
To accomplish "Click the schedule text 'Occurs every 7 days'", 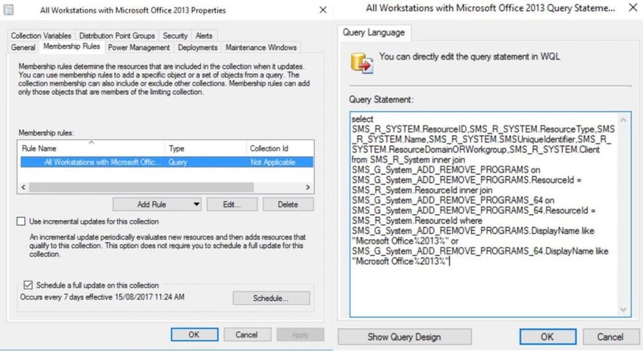I will (x=52, y=297).
